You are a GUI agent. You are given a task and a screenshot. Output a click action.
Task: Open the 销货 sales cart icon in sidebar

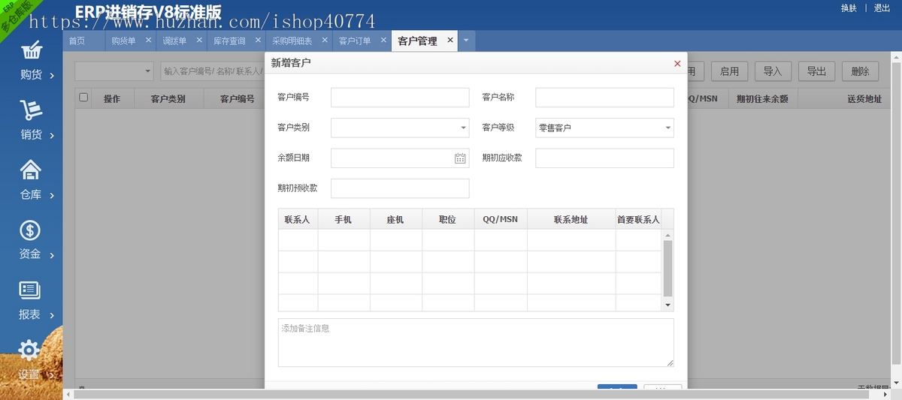pyautogui.click(x=31, y=110)
